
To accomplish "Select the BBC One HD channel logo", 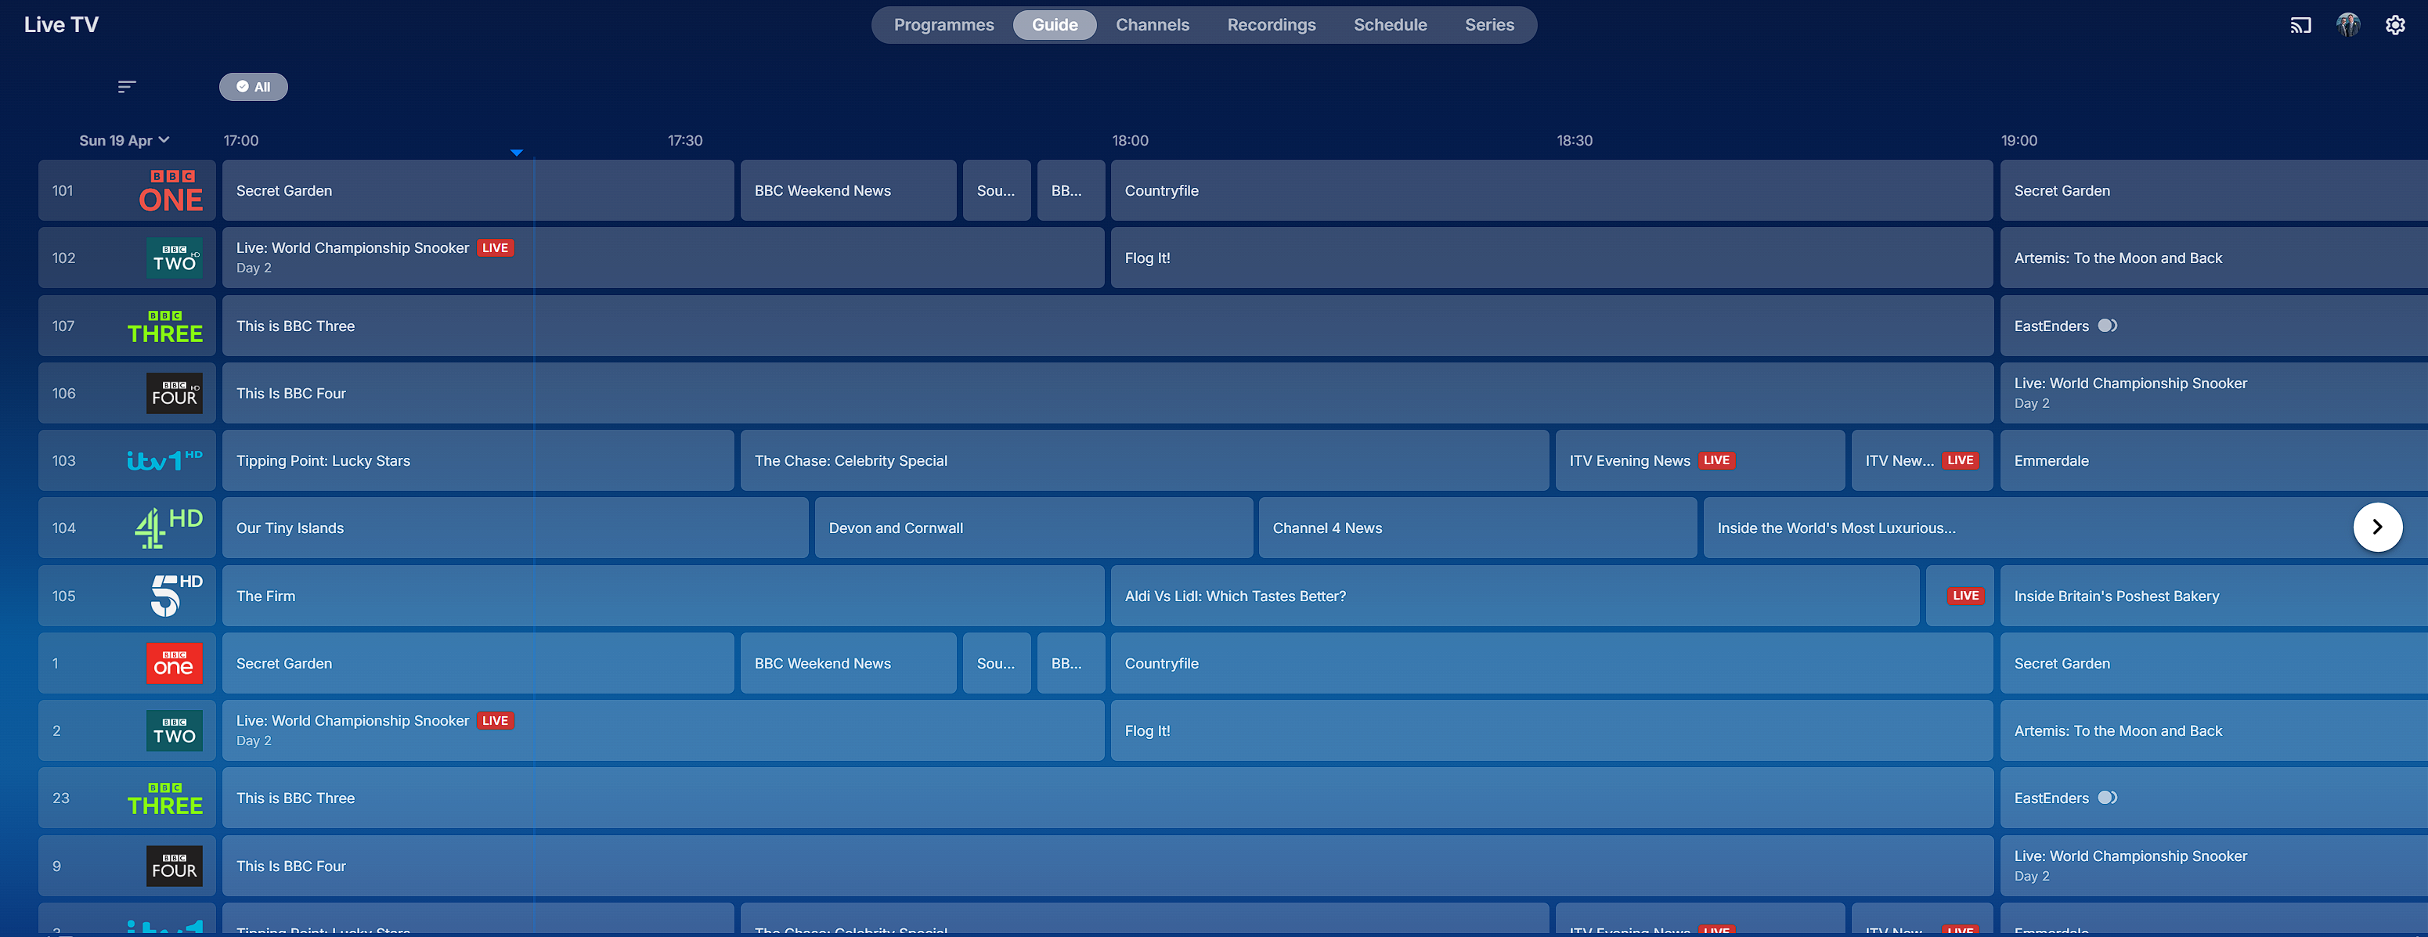I will (x=171, y=190).
